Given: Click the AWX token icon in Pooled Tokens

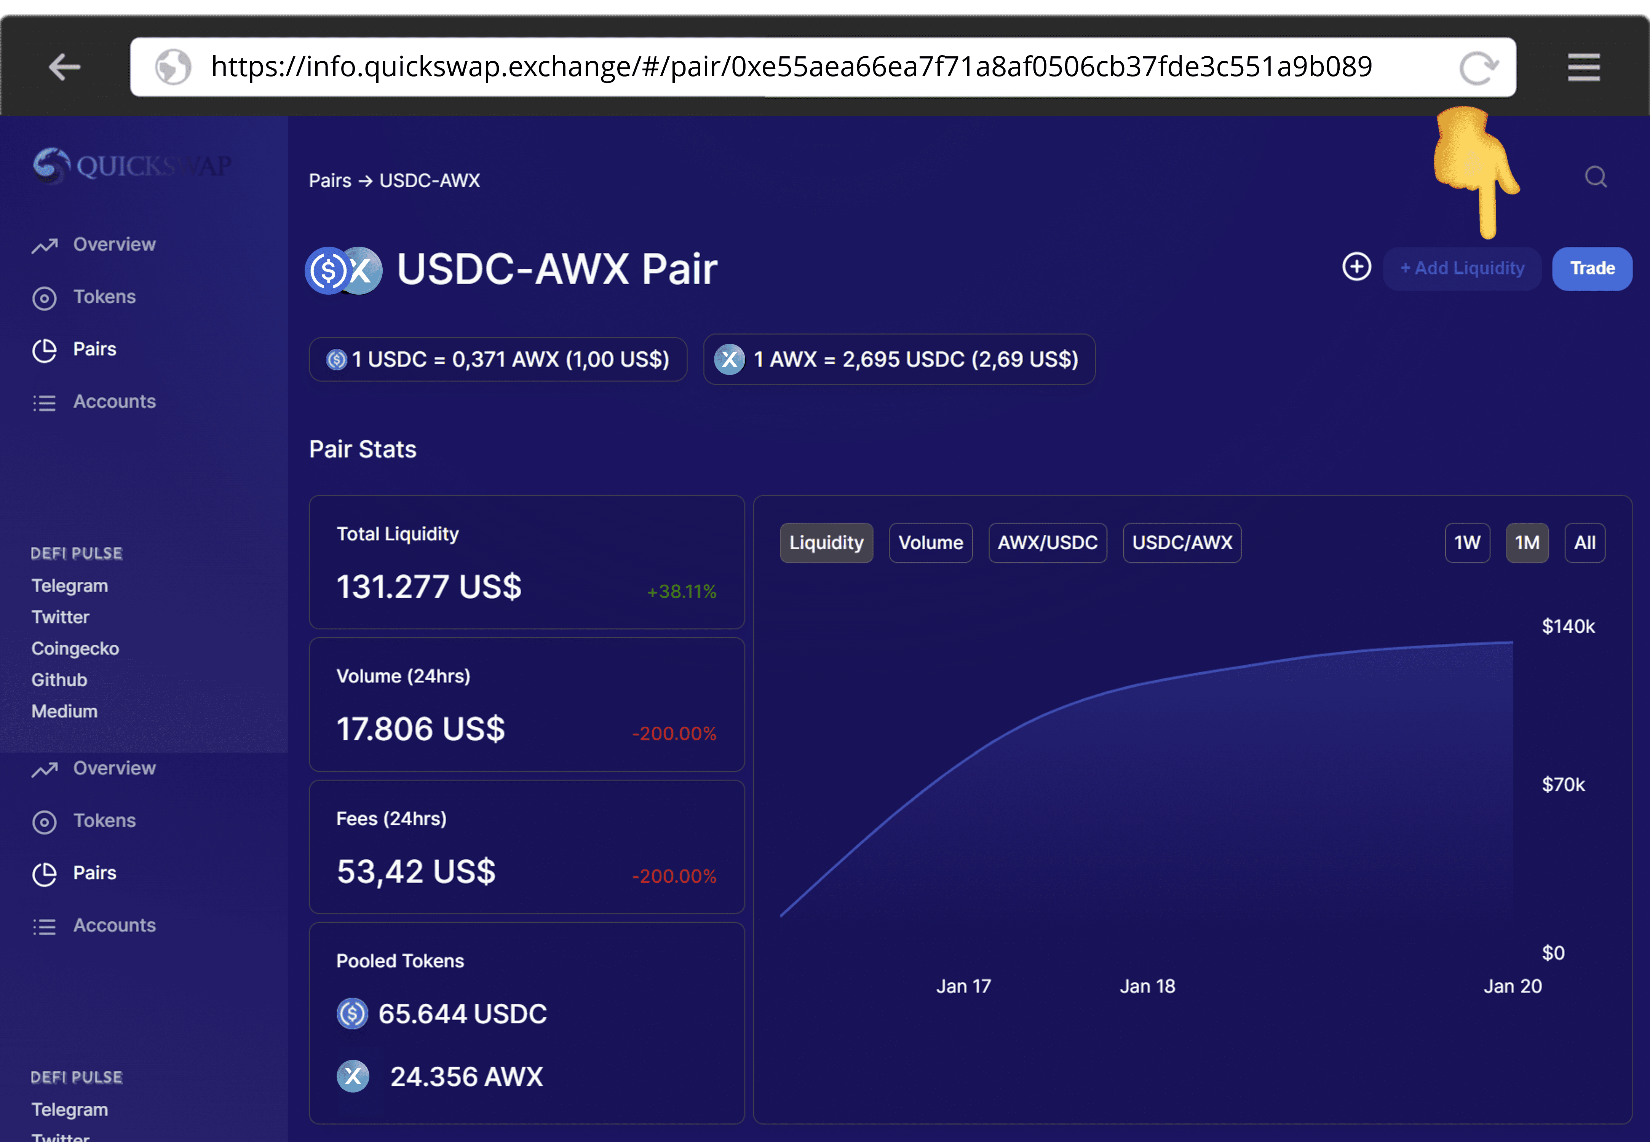Looking at the screenshot, I should pos(352,1076).
